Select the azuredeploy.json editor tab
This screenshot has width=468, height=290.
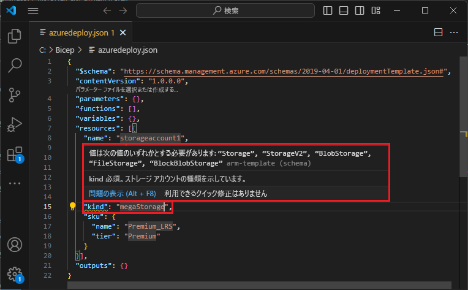[78, 32]
